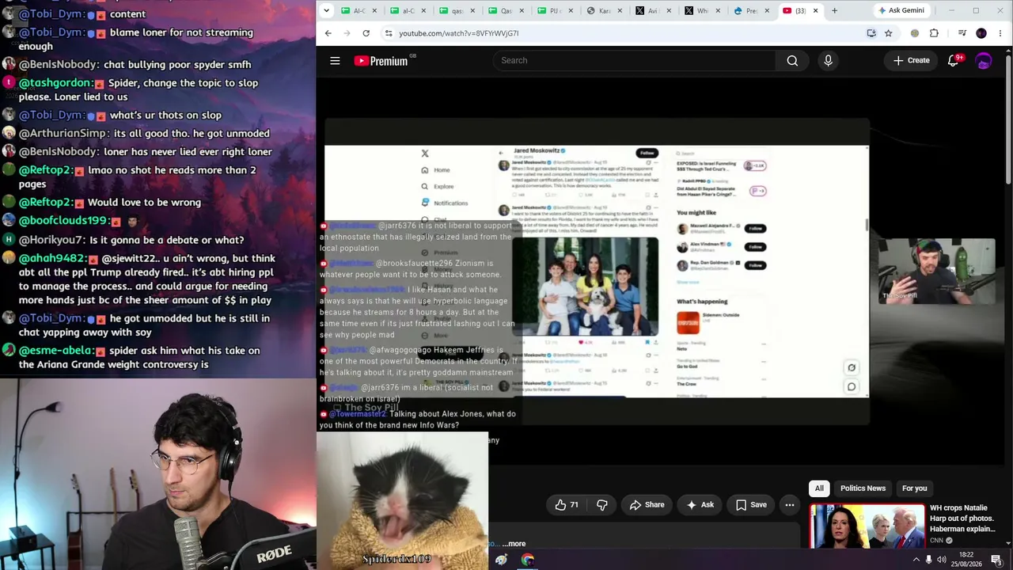Click the Ask Gemini button
The width and height of the screenshot is (1013, 570).
(x=901, y=10)
